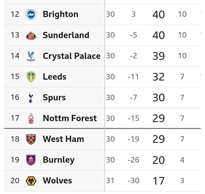This screenshot has height=194, width=205.
Task: Select the Crystal Palace team name
Action: pyautogui.click(x=71, y=56)
